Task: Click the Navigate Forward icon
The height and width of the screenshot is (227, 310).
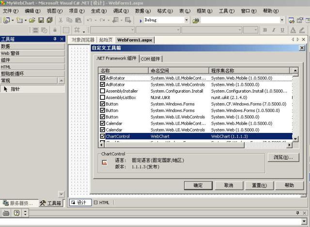Action: point(128,20)
